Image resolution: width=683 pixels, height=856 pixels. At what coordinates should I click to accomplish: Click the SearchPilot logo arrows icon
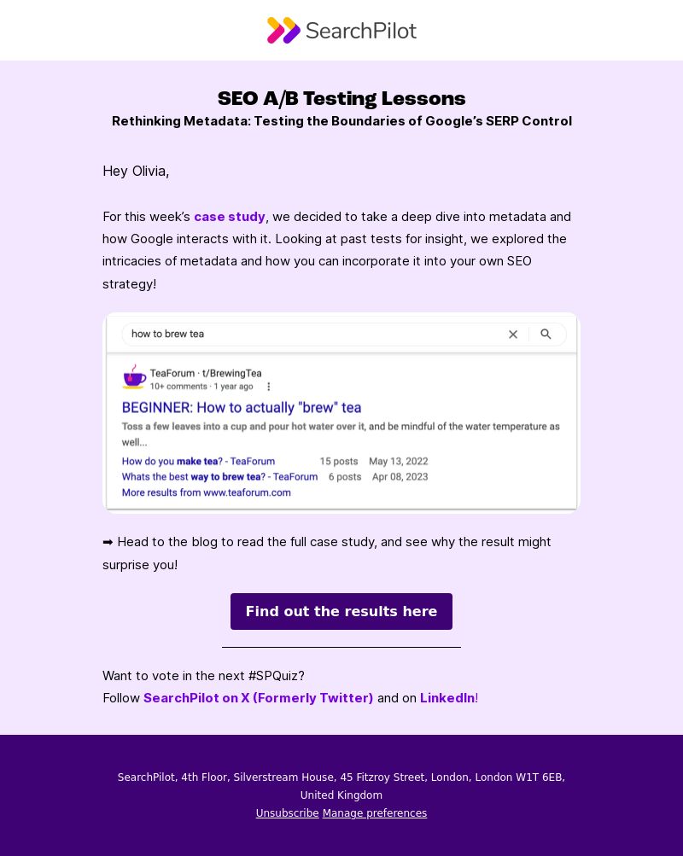pyautogui.click(x=283, y=30)
